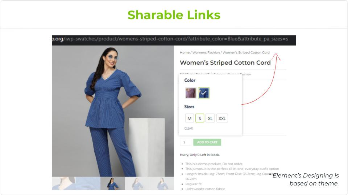Select the blue checked color swatch

click(204, 93)
